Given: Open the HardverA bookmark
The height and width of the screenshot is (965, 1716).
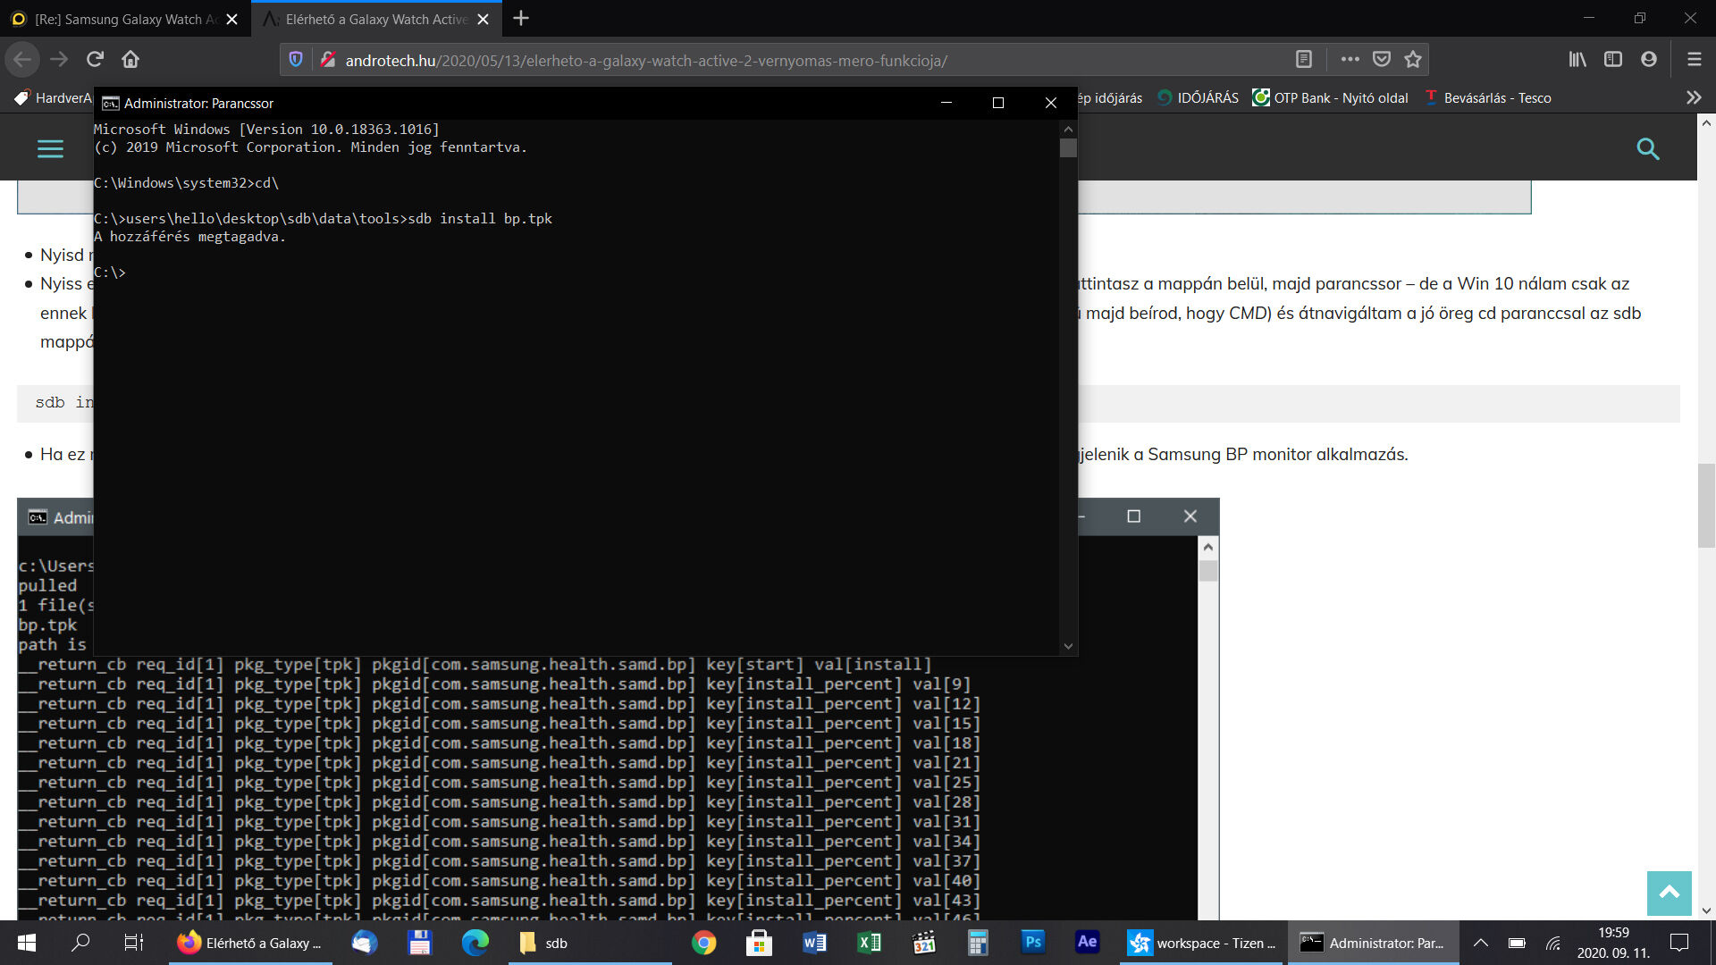Looking at the screenshot, I should 54,97.
